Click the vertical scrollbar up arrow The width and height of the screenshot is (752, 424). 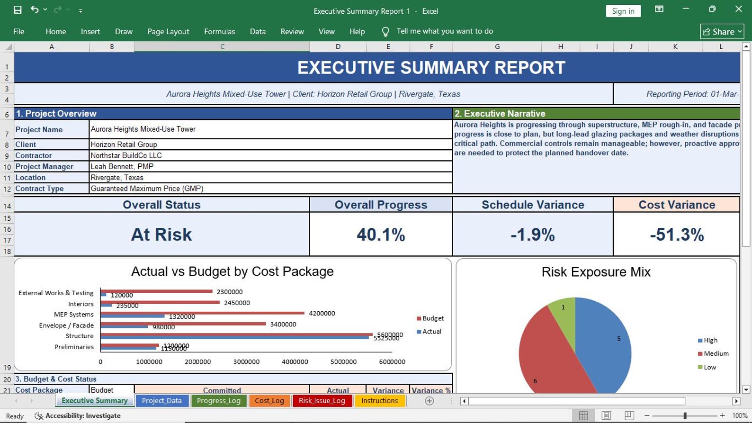click(746, 46)
